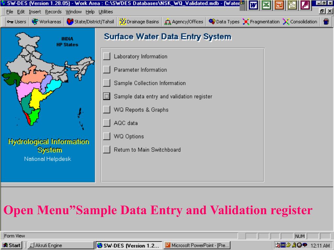334x250 pixels.
Task: Open the Users toolbar item
Action: [17, 22]
